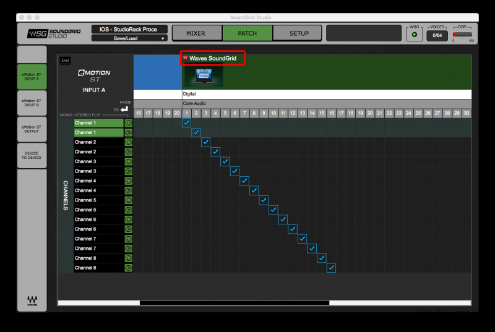The width and height of the screenshot is (495, 332).
Task: Switch to the MIXER tab
Action: [x=196, y=33]
